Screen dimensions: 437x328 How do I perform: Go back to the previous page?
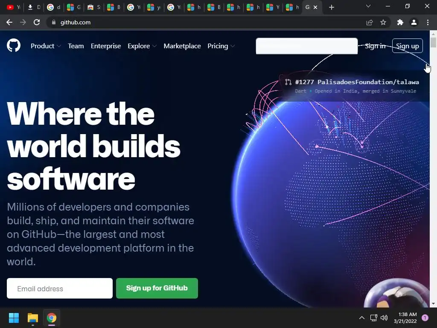9,22
